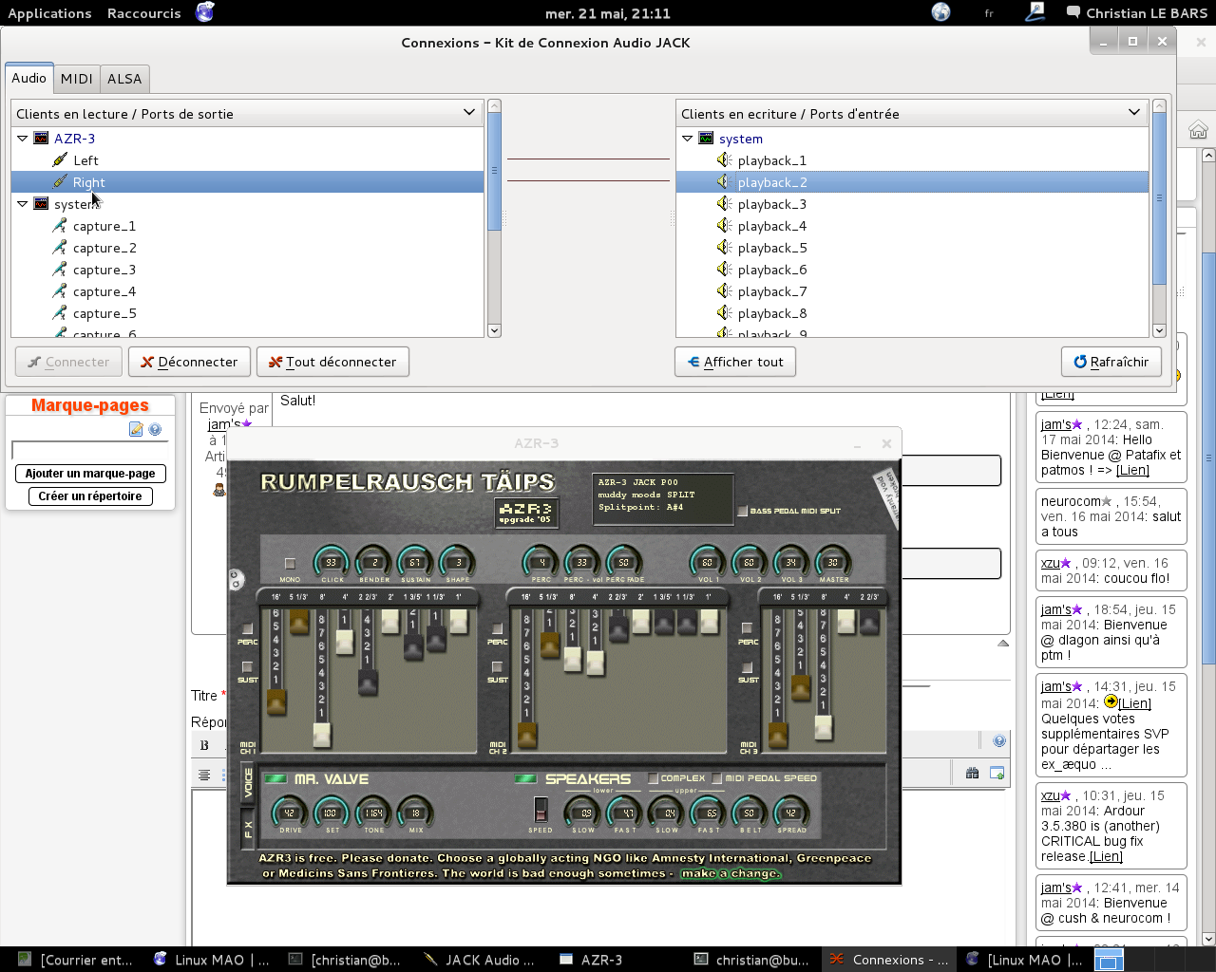The height and width of the screenshot is (972, 1216).
Task: Collapse the system node in input ports
Action: coord(688,139)
